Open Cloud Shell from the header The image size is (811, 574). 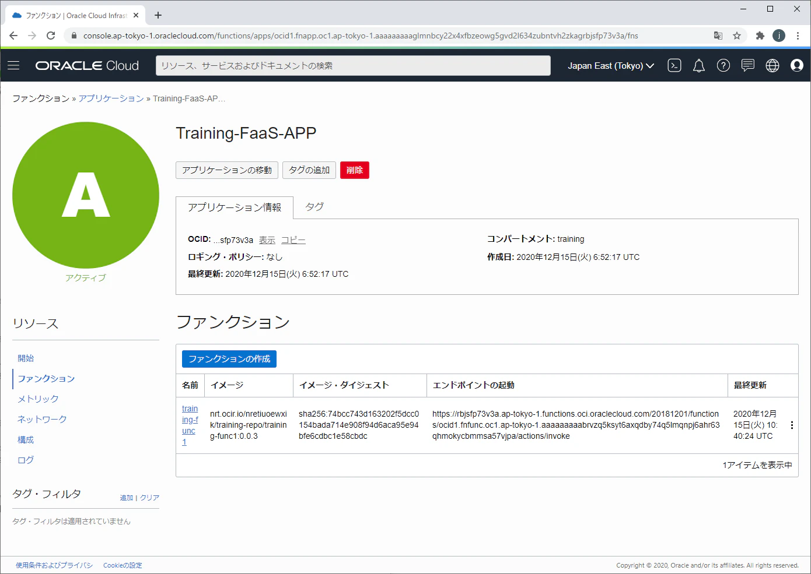(x=674, y=65)
